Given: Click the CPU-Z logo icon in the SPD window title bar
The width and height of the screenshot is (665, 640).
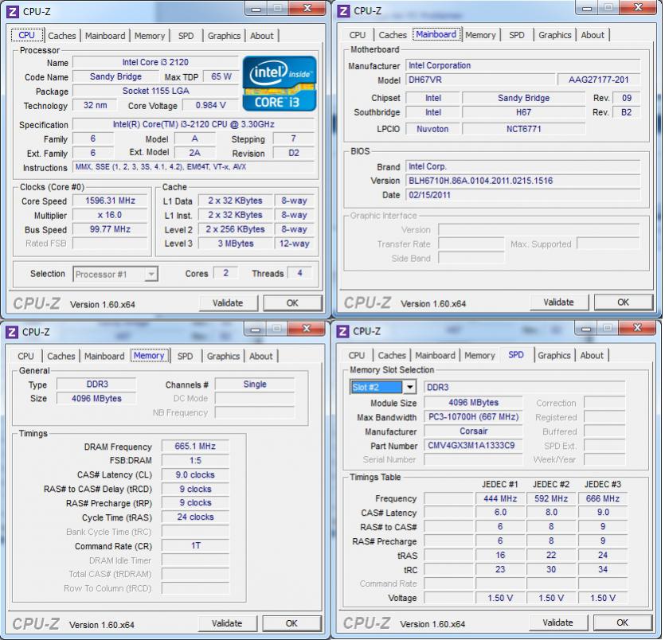Looking at the screenshot, I should [x=342, y=331].
